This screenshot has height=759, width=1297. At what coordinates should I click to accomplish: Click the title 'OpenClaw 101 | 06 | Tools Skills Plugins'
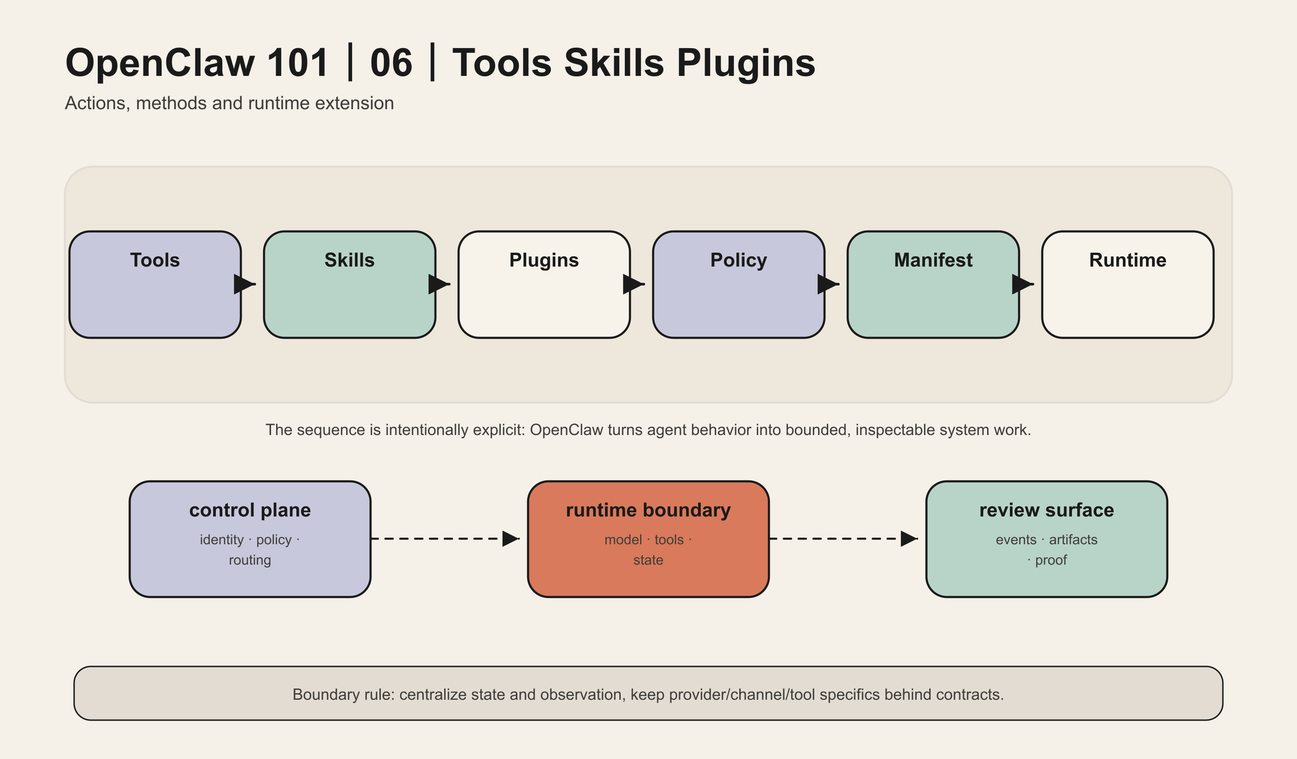440,63
